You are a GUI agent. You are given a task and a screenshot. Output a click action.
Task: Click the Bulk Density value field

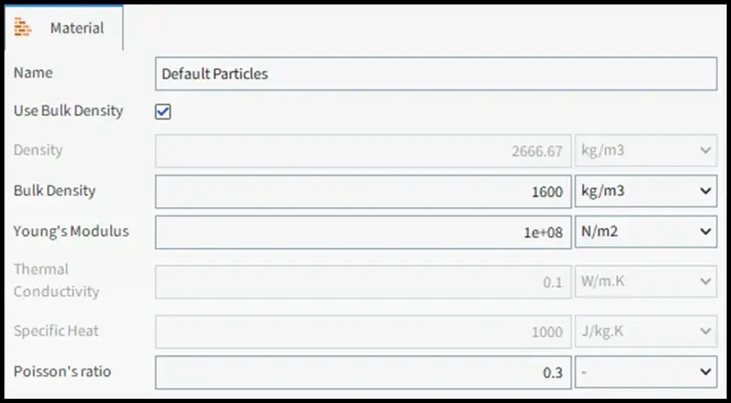363,192
